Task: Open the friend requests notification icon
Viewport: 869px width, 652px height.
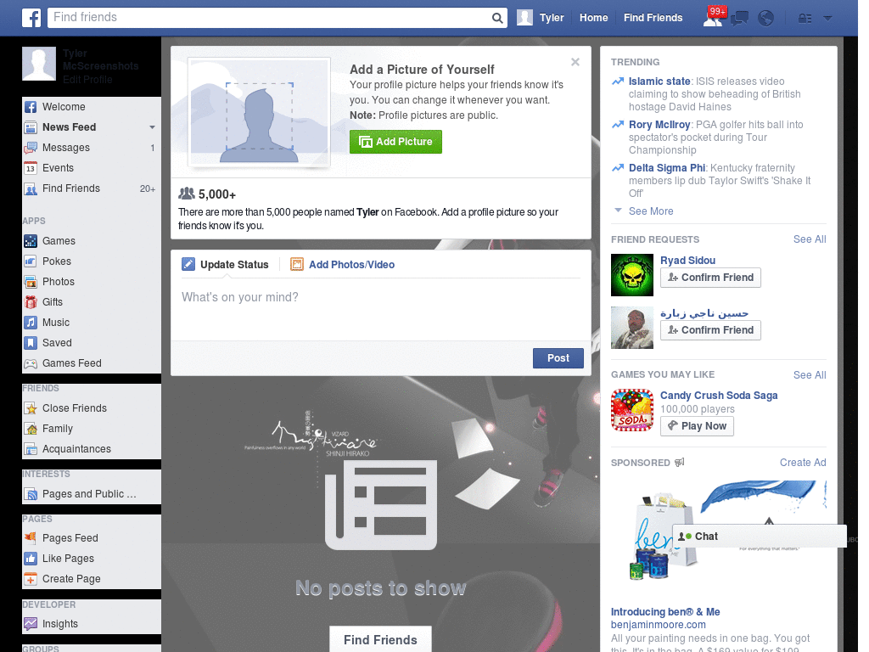Action: (713, 18)
